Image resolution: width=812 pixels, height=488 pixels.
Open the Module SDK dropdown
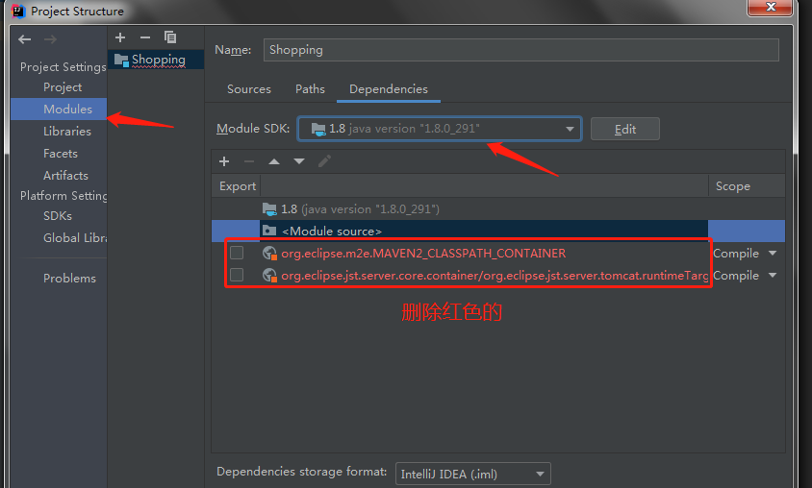pyautogui.click(x=440, y=129)
